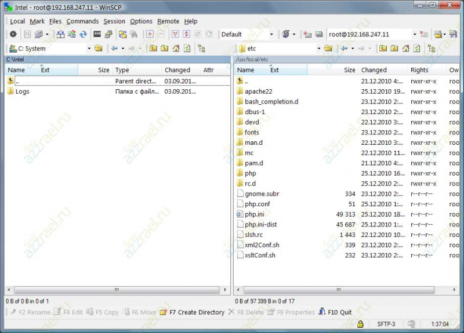
Task: Click the remote panel directory tree icon
Action: coord(431,49)
